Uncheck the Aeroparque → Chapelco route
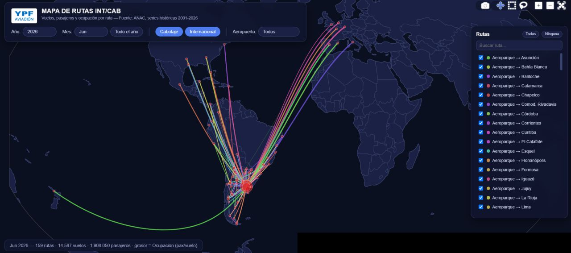Image resolution: width=571 pixels, height=253 pixels. [x=481, y=95]
